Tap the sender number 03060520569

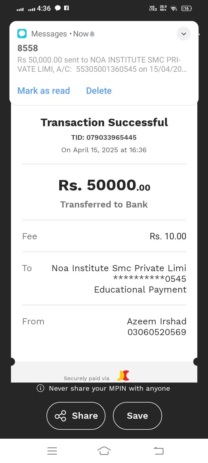[157, 332]
